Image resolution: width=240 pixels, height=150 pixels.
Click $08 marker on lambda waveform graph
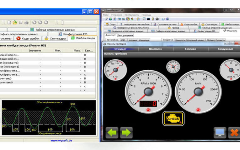click(x=72, y=104)
